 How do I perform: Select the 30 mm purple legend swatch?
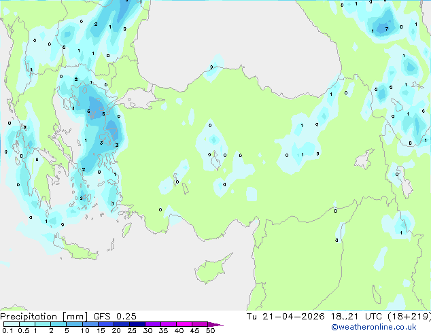pyautogui.click(x=153, y=324)
